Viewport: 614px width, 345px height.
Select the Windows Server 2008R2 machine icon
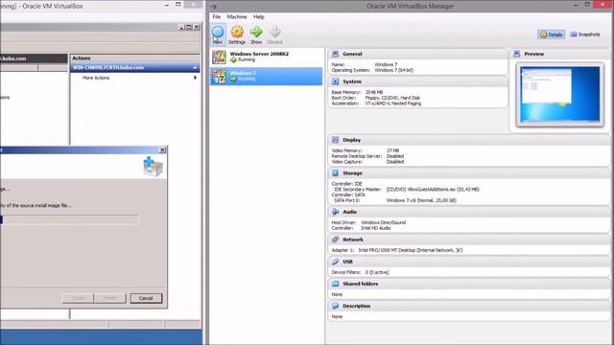pos(219,57)
